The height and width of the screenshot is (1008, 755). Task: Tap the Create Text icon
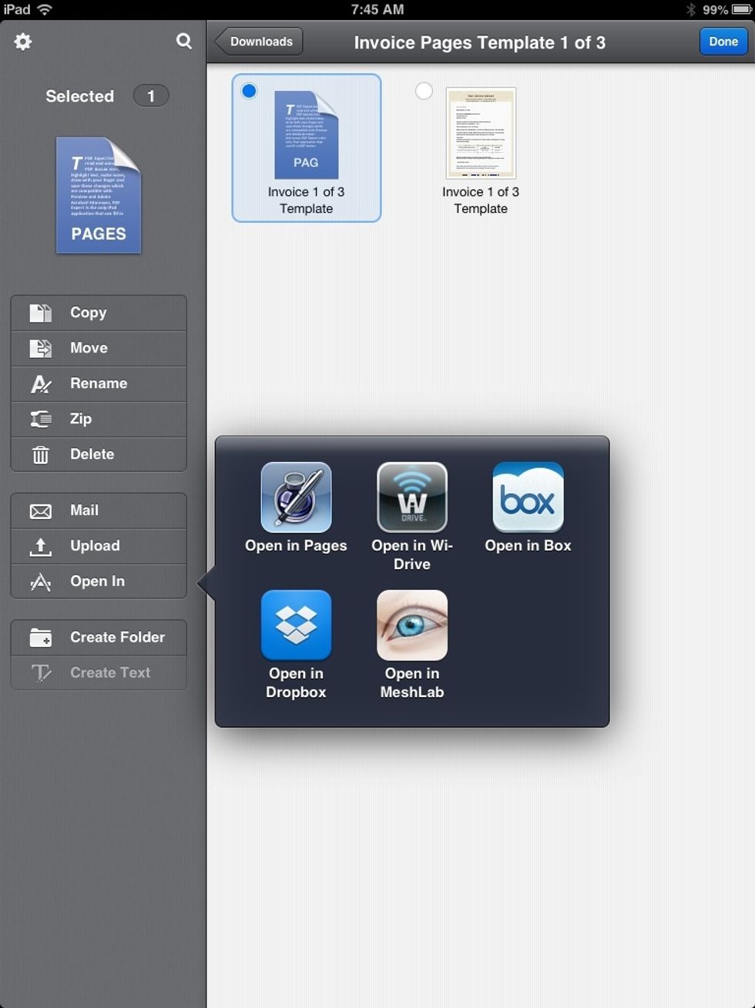pos(40,673)
